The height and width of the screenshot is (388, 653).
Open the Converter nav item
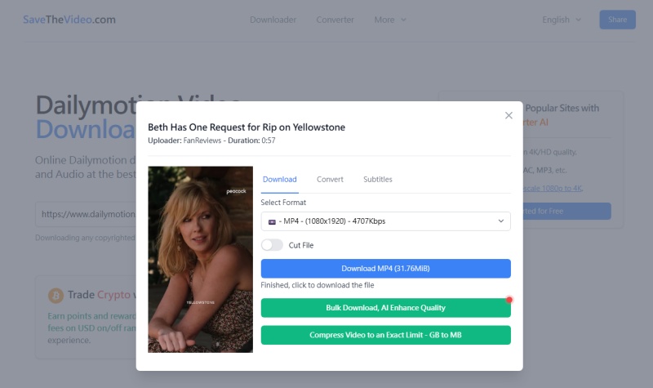(335, 20)
